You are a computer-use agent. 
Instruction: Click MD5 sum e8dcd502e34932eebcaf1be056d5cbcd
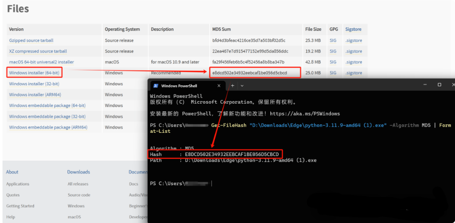[x=250, y=73]
